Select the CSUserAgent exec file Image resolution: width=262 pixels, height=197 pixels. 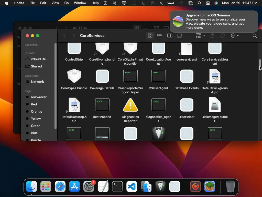(x=159, y=76)
